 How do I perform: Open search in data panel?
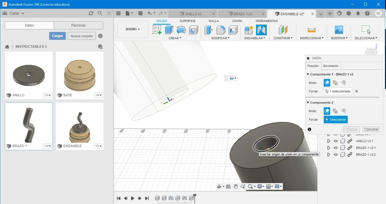pyautogui.click(x=100, y=13)
